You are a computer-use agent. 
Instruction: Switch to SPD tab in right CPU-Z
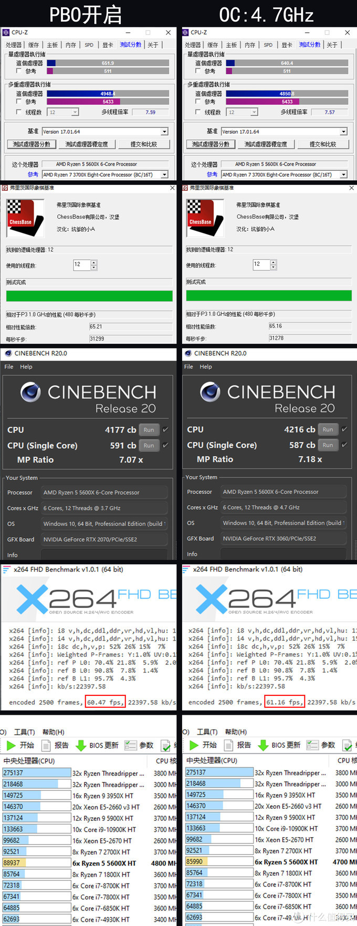tap(268, 45)
